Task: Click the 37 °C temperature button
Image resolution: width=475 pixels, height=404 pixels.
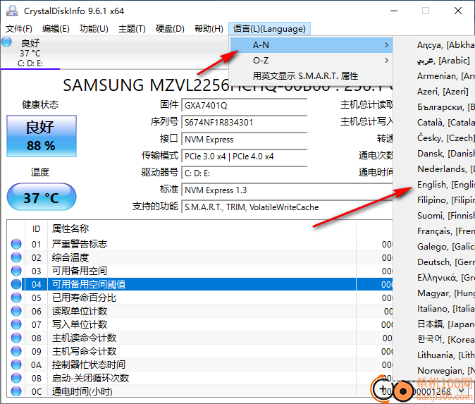Action: click(x=42, y=197)
